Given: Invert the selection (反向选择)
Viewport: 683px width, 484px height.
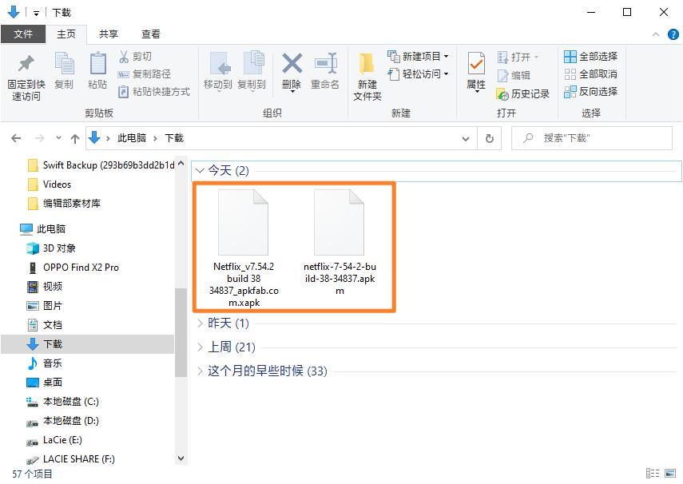Looking at the screenshot, I should (x=590, y=92).
